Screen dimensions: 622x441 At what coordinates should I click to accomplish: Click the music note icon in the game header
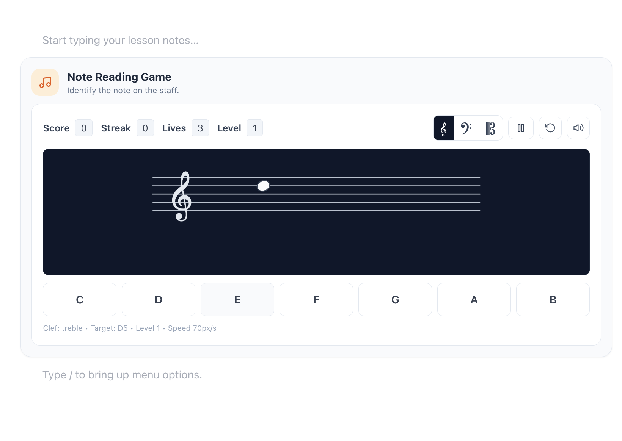[45, 82]
